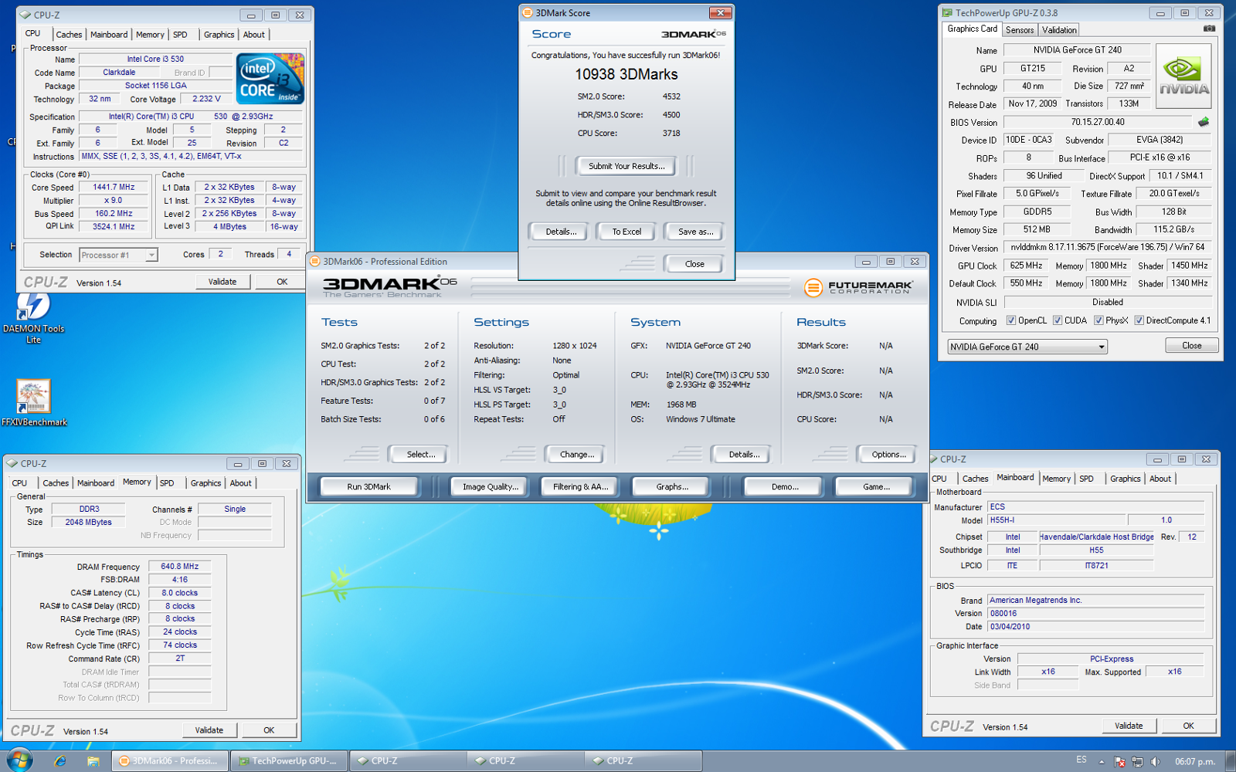Toggle the CUDA checkbox in GPU-Z
Viewport: 1236px width, 772px height.
(x=1058, y=320)
